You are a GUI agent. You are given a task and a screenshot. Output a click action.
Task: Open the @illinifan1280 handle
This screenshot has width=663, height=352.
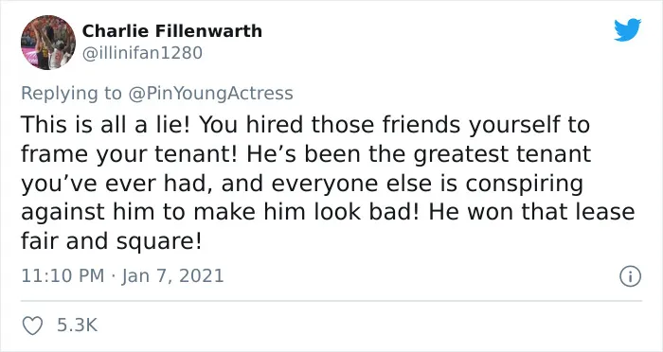142,53
